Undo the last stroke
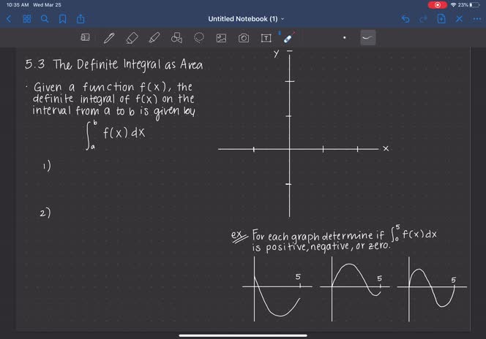The width and height of the screenshot is (486, 339). point(405,18)
